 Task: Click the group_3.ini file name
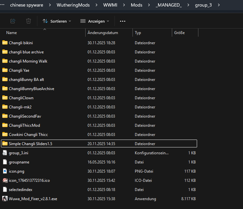point(18,153)
